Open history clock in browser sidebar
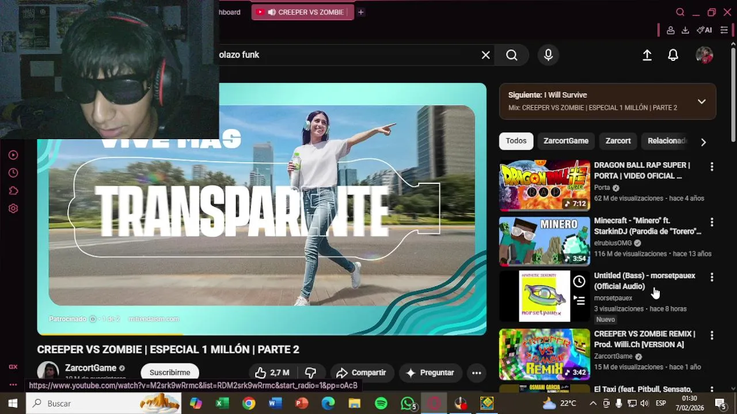Image resolution: width=737 pixels, height=414 pixels. coord(13,173)
